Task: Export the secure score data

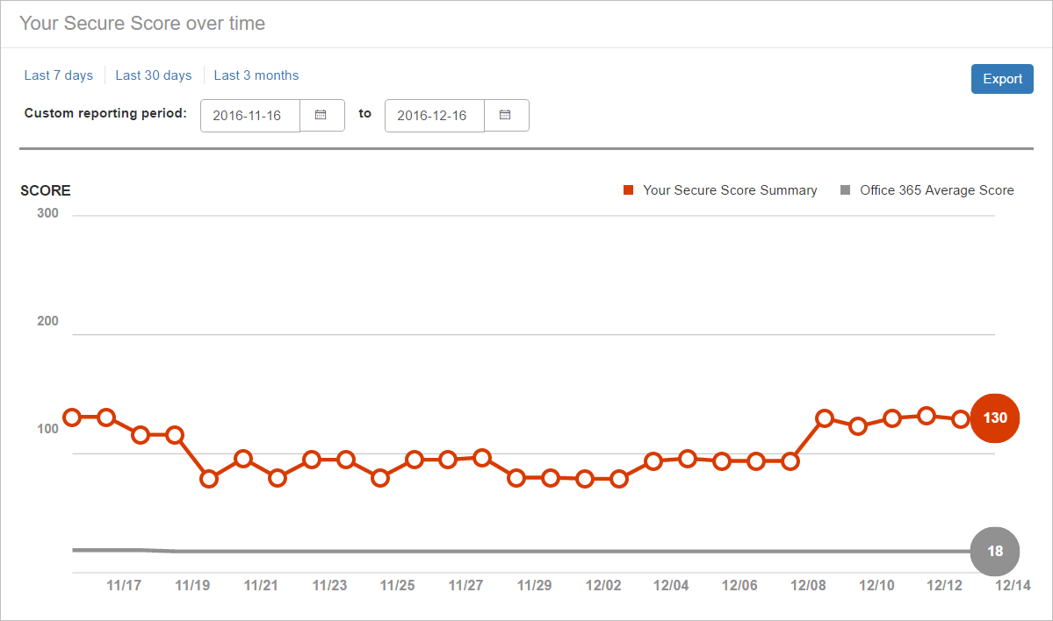Action: point(1002,79)
